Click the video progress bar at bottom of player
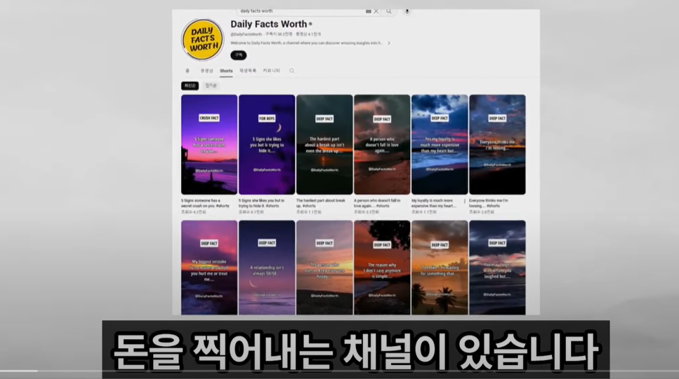 (x=340, y=371)
